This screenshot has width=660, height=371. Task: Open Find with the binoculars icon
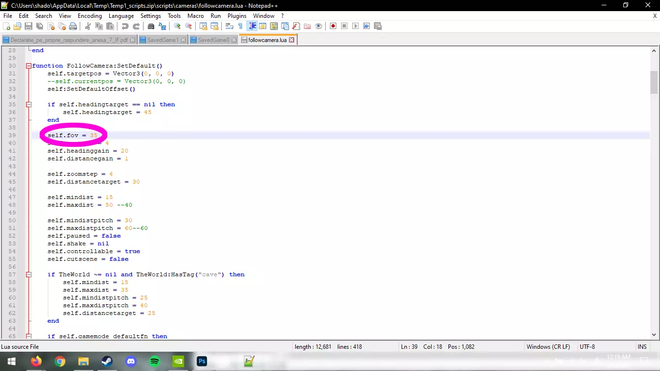point(151,26)
